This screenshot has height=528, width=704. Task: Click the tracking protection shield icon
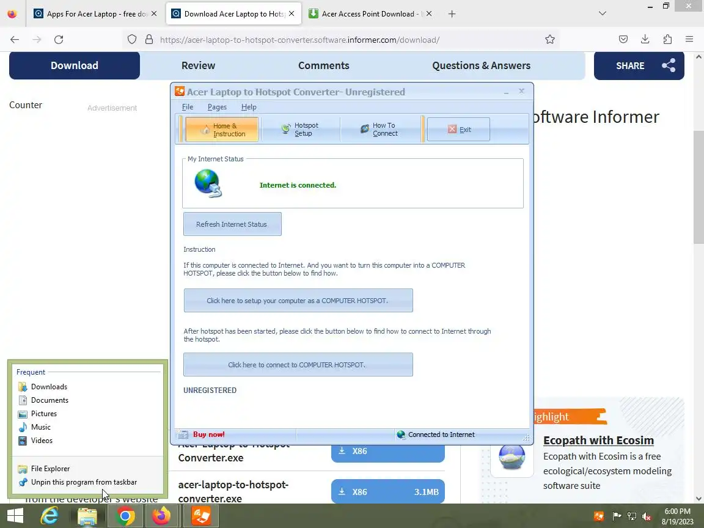(131, 40)
